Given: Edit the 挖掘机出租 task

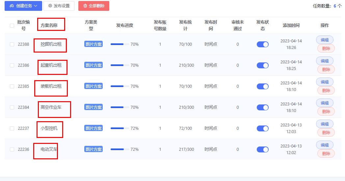Looking at the screenshot, I should 325,40.
